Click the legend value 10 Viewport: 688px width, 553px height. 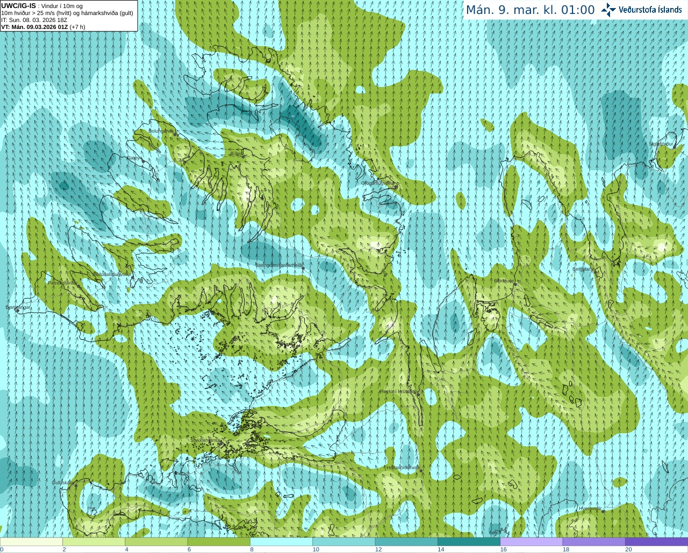click(316, 549)
